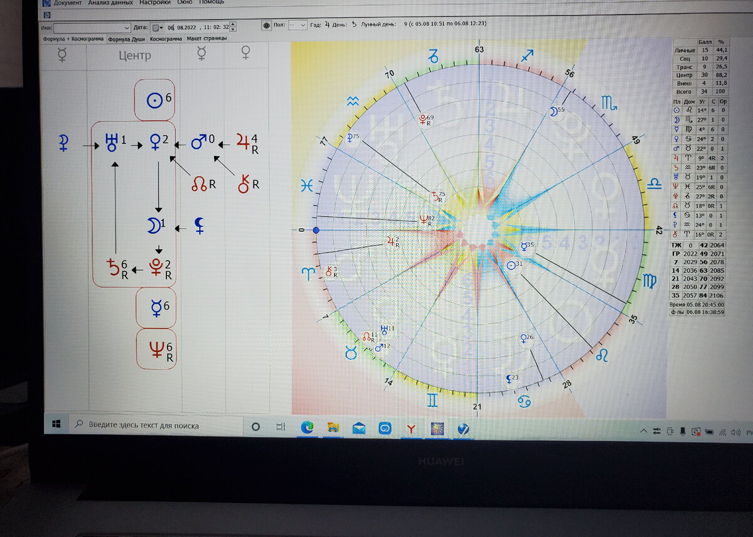Click the Venus symbol in the formula center
The width and height of the screenshot is (753, 537).
click(x=154, y=143)
